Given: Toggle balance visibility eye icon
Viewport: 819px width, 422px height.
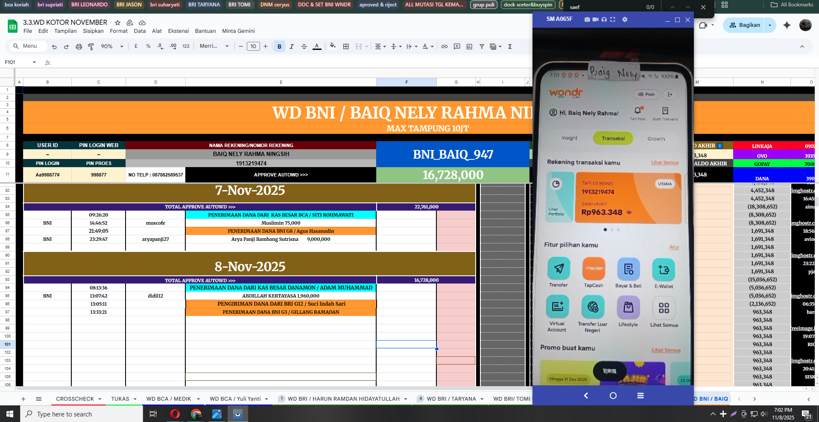Looking at the screenshot, I should click(629, 212).
